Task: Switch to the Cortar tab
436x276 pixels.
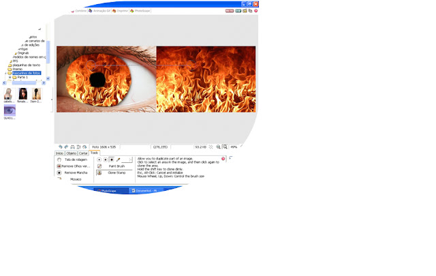Action: click(x=83, y=153)
